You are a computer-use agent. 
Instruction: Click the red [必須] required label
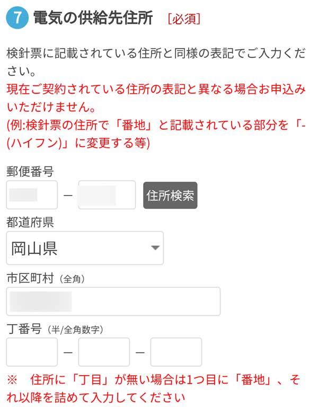[x=183, y=19]
